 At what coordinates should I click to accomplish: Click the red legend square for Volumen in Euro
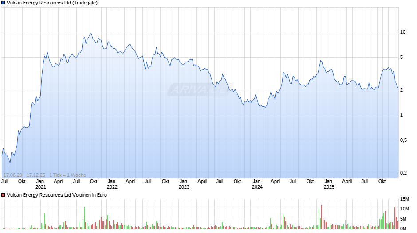[x=3, y=195]
